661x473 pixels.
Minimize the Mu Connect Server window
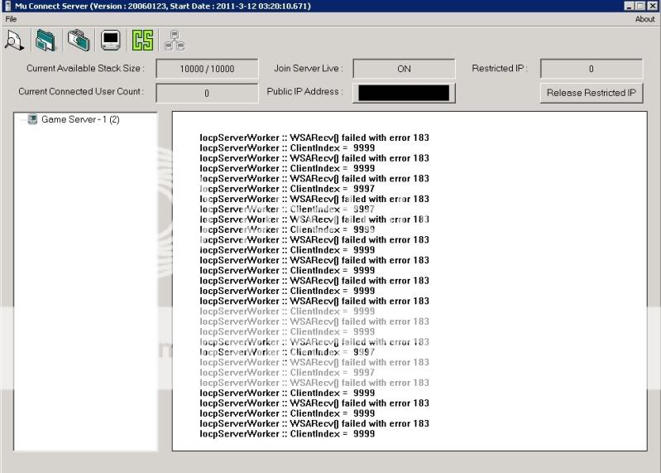tap(629, 6)
